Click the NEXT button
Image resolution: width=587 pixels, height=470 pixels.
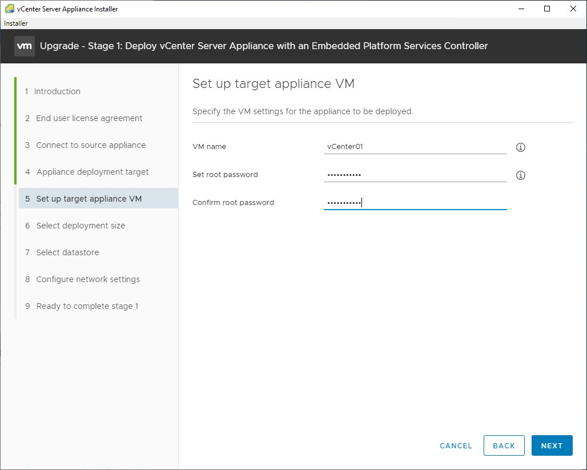(552, 445)
